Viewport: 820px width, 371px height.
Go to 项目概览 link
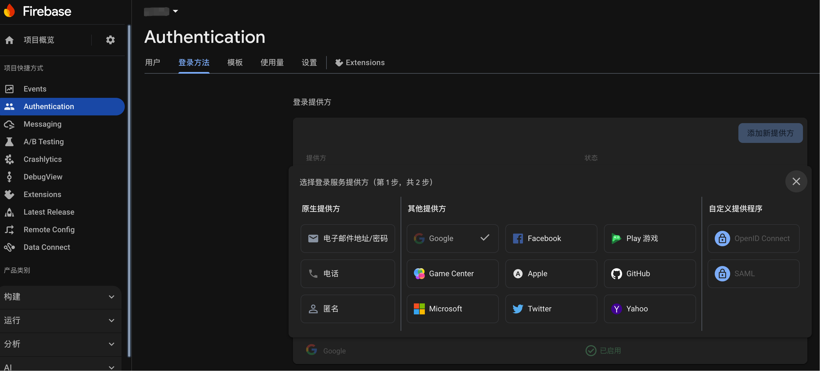pos(39,40)
